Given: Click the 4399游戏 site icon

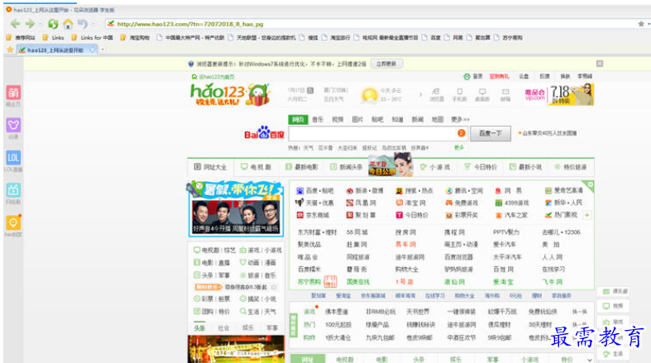Looking at the screenshot, I should click(x=498, y=203).
